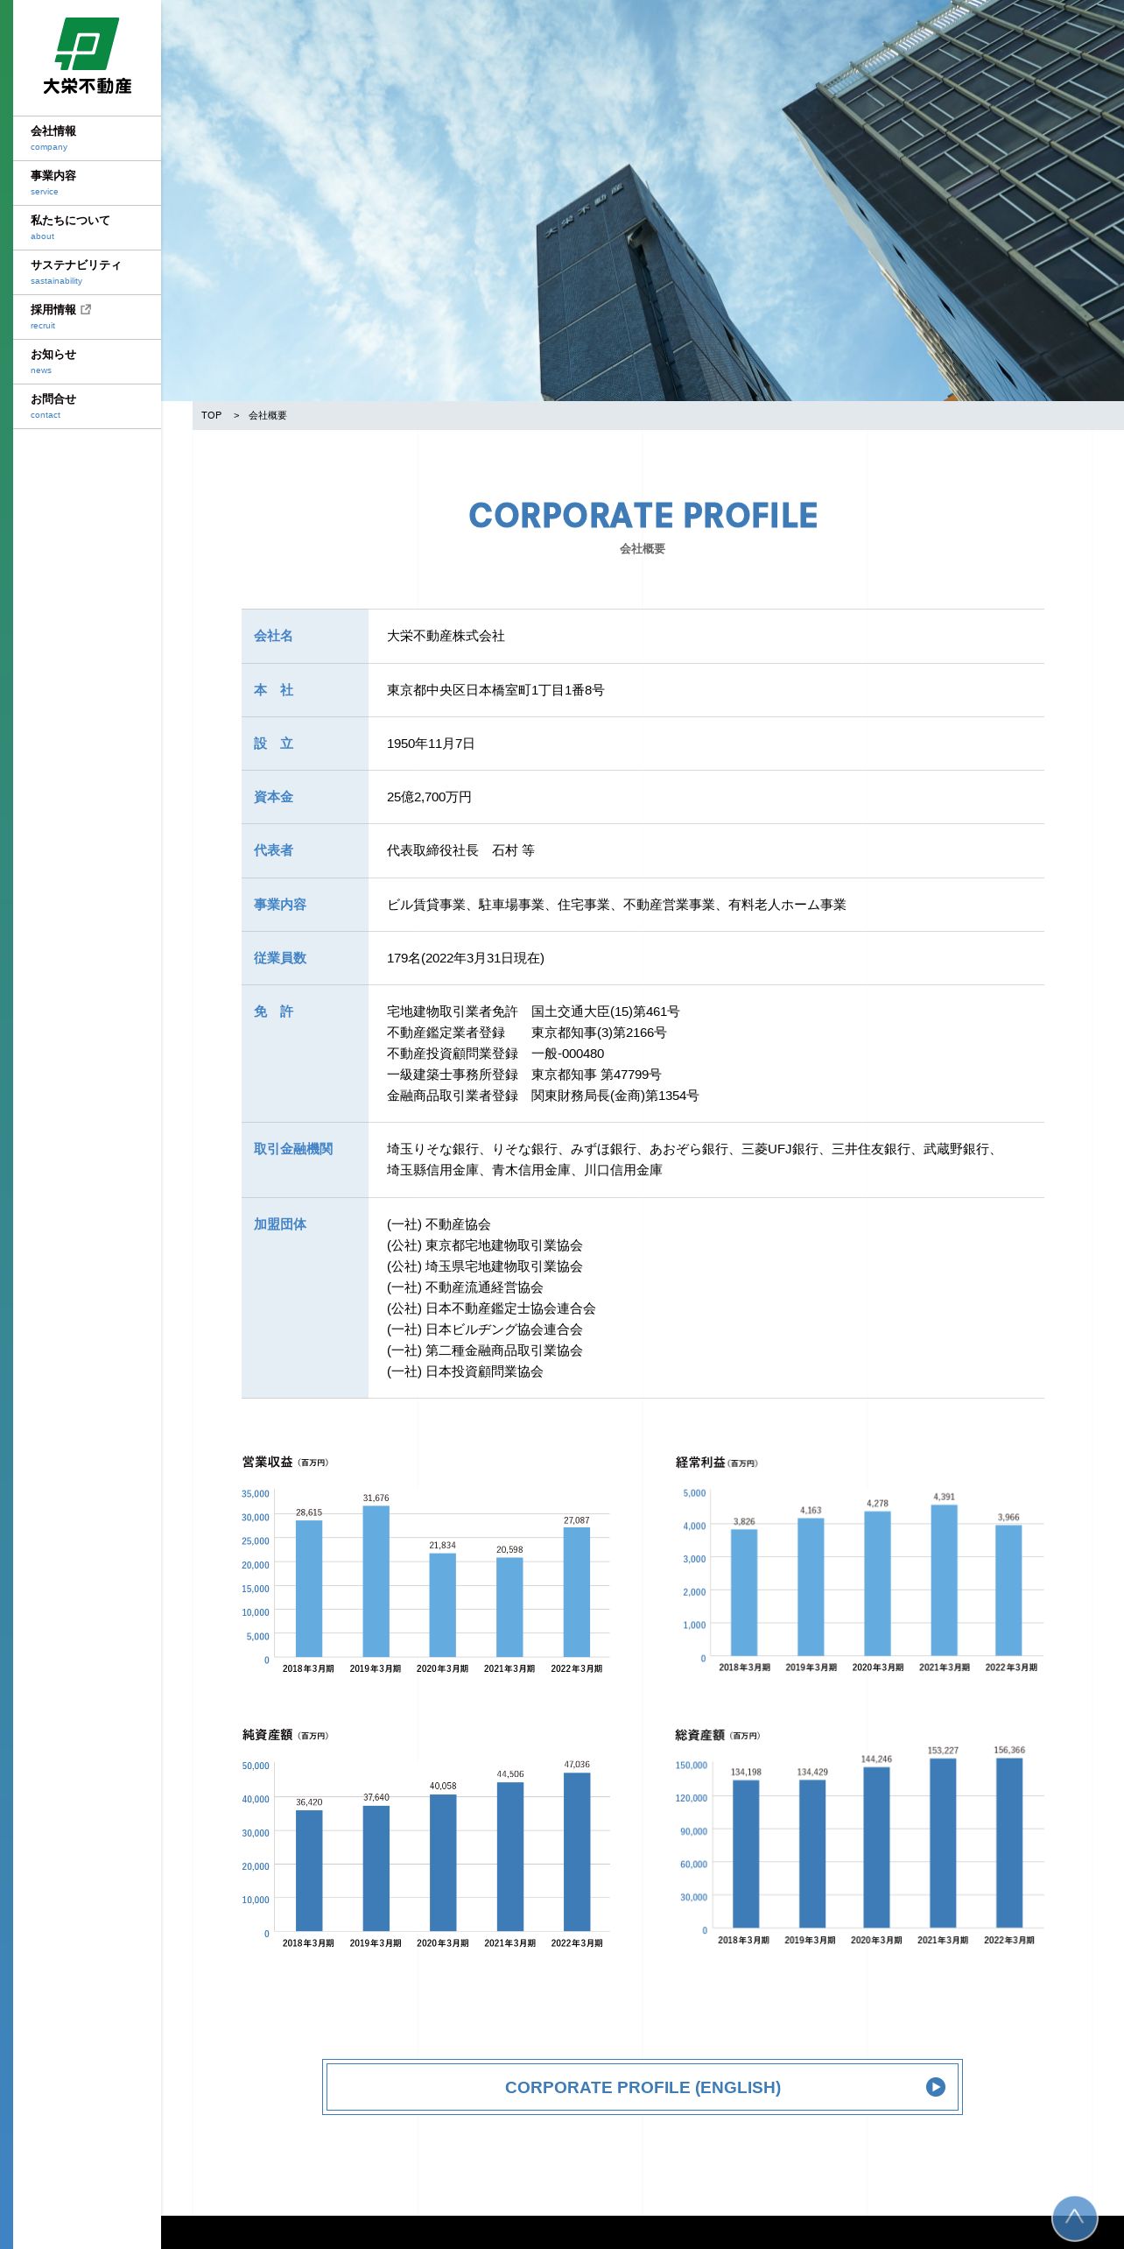This screenshot has width=1124, height=2249.
Task: Click the 総資産額 chart title
Action: [718, 1734]
